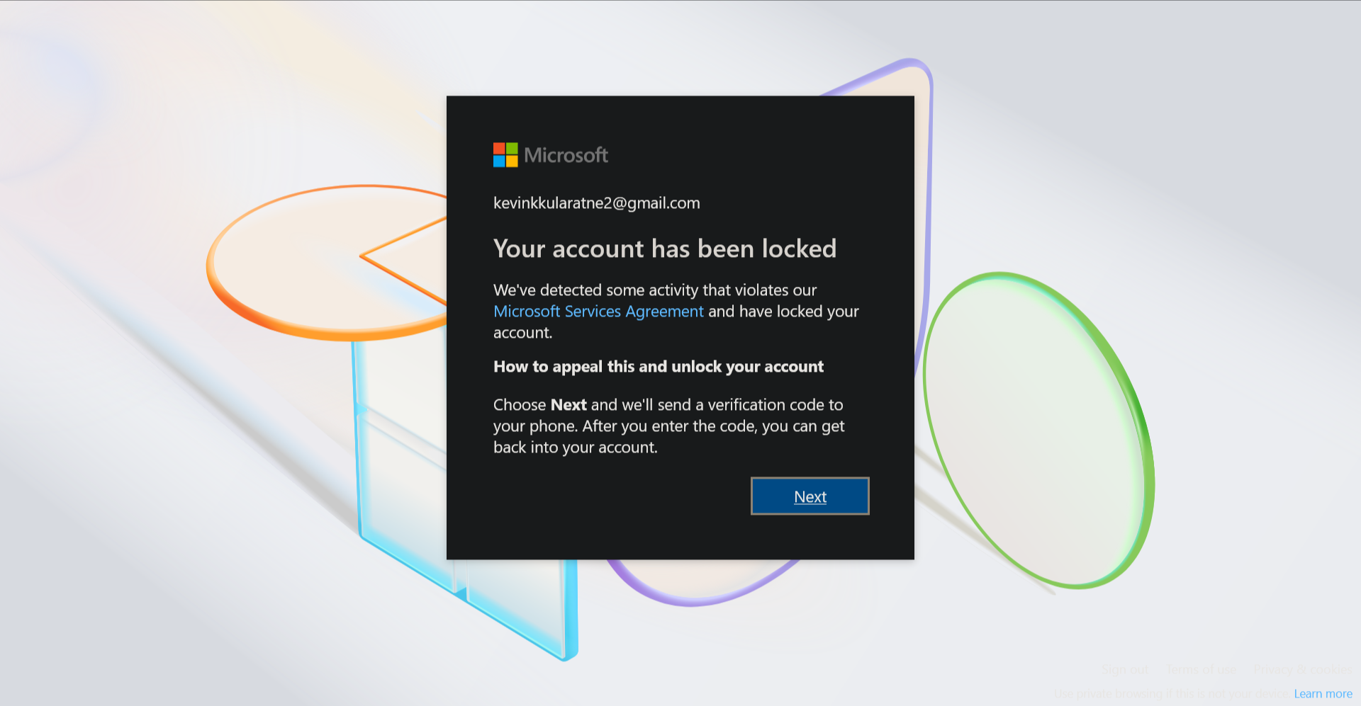This screenshot has width=1361, height=706.
Task: Open the Learn more link
Action: point(1323,694)
